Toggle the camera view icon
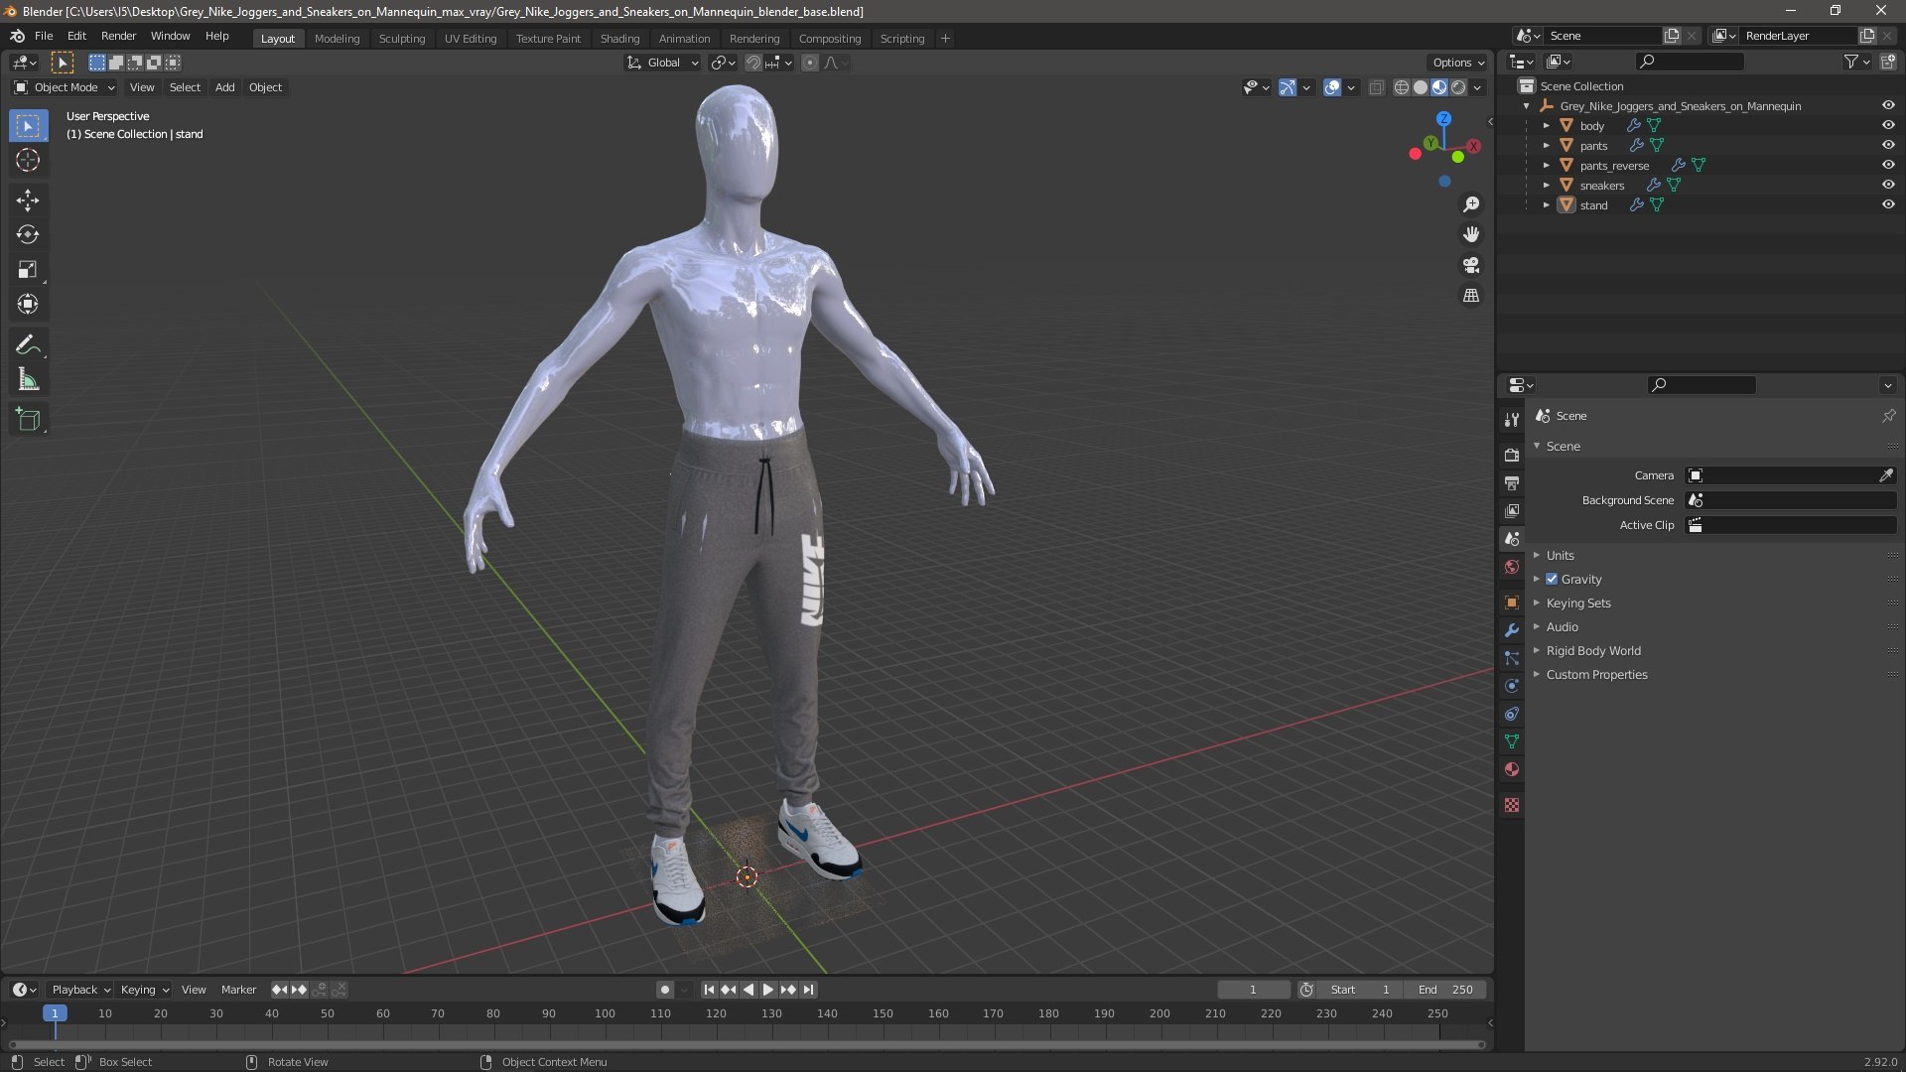 tap(1471, 266)
